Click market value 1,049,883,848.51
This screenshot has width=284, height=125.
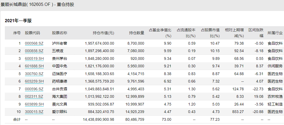pyautogui.click(x=100, y=89)
